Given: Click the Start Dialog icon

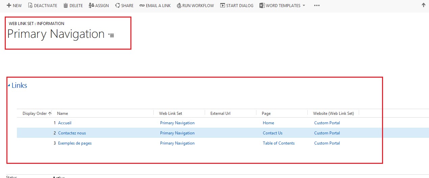Looking at the screenshot, I should coord(222,5).
